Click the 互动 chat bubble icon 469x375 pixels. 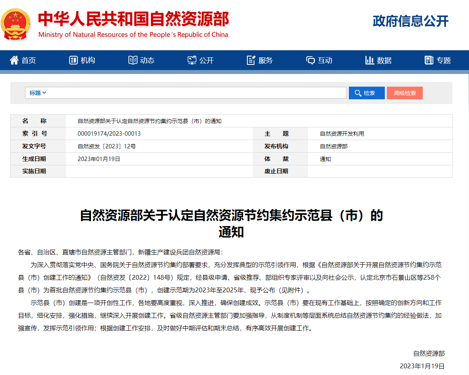coord(311,61)
